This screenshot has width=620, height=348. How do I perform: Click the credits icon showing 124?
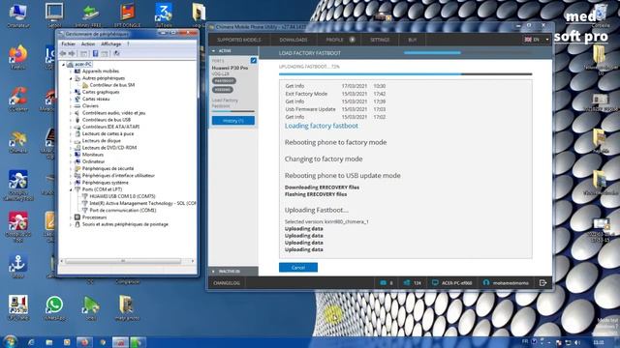tap(407, 283)
